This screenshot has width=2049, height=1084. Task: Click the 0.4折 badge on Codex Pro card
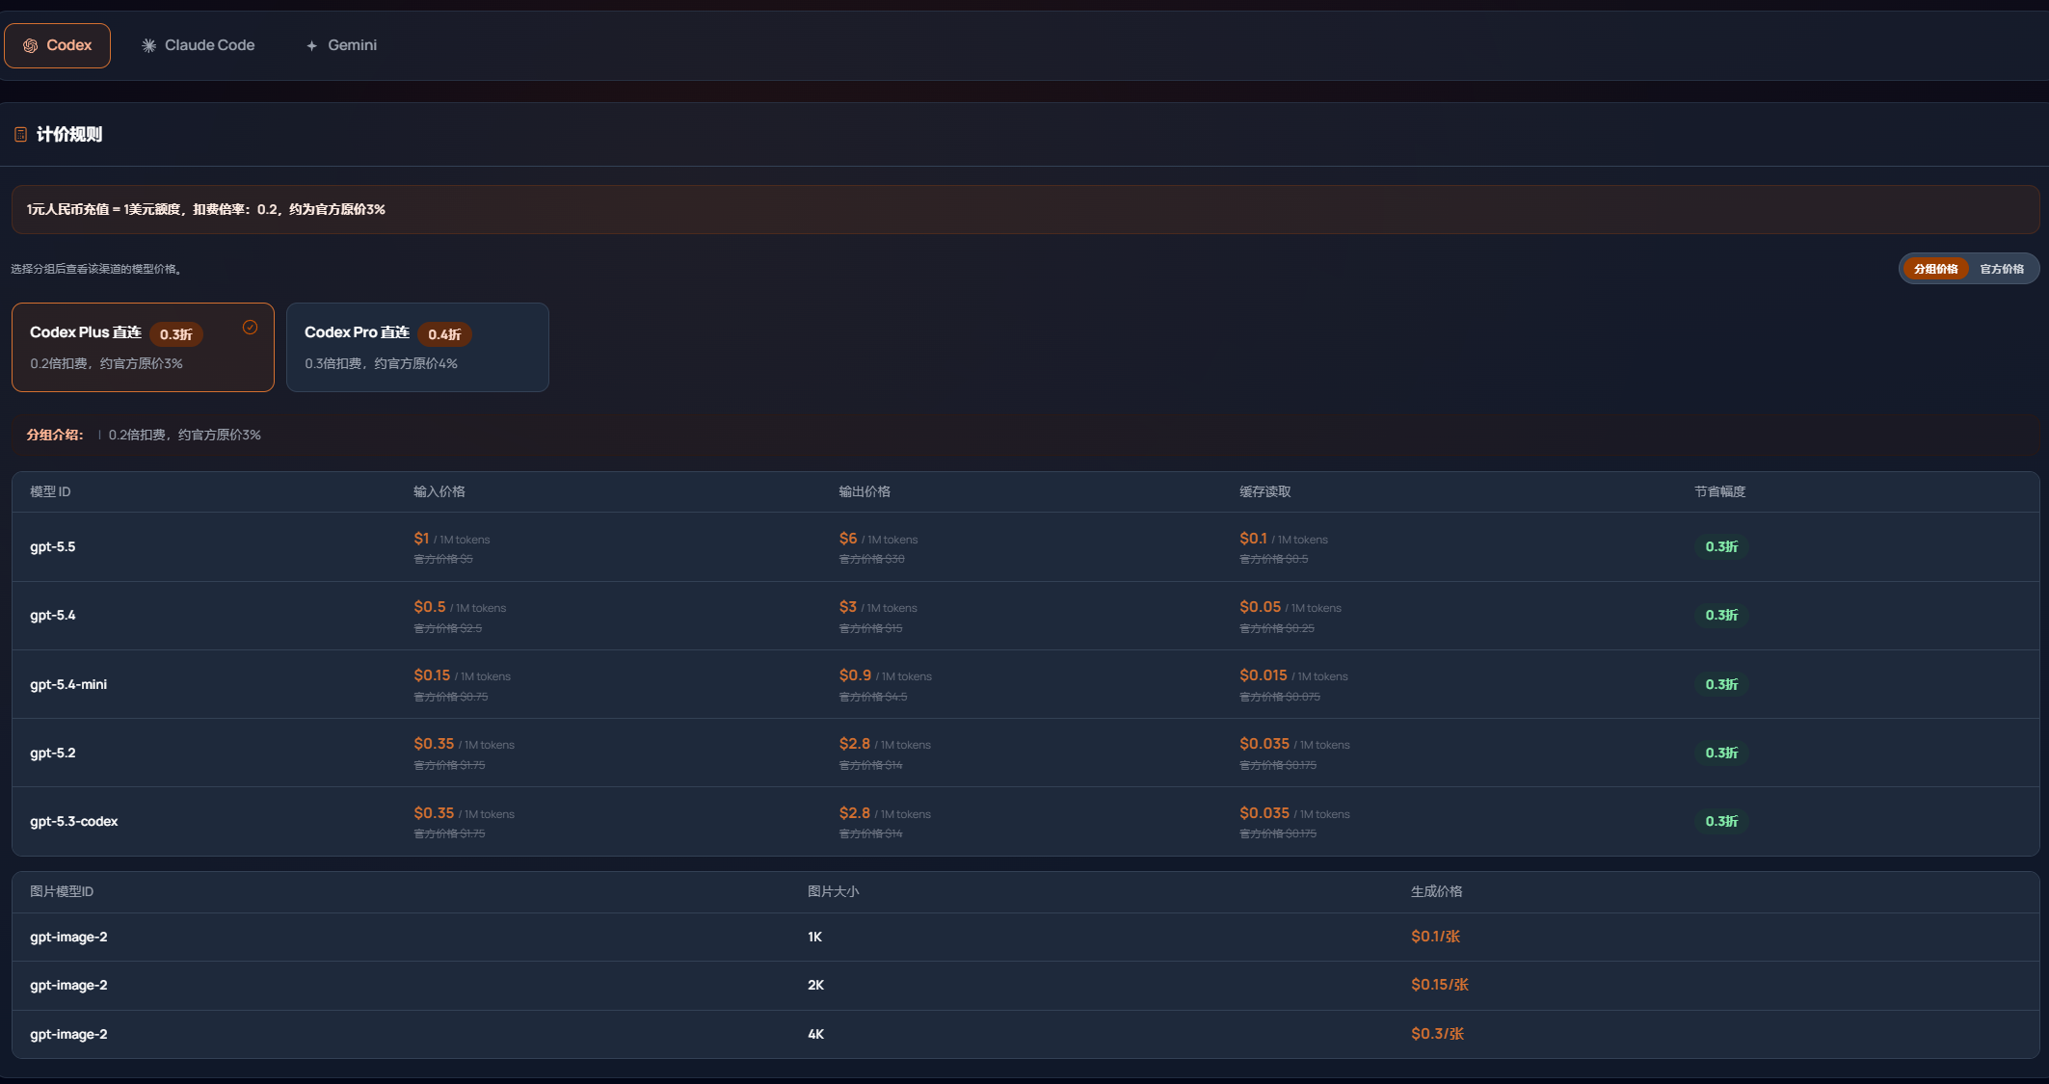click(444, 334)
